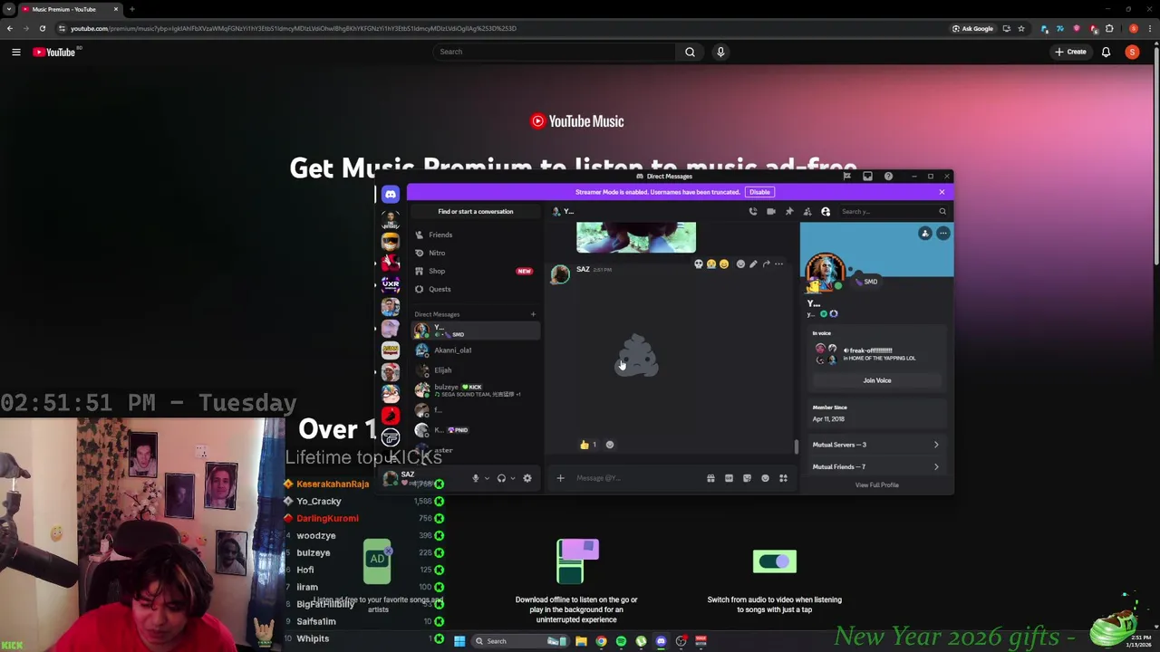React with the crying emoji
Viewport: 1160px width, 652px height.
(x=710, y=264)
